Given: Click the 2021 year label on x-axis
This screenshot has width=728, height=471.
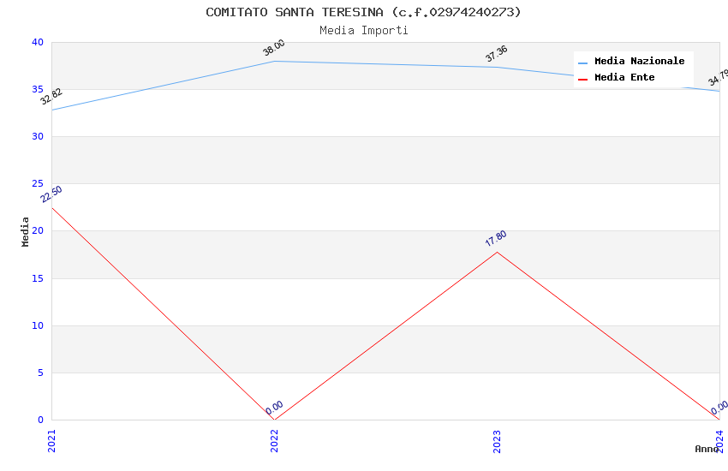Looking at the screenshot, I should (51, 440).
